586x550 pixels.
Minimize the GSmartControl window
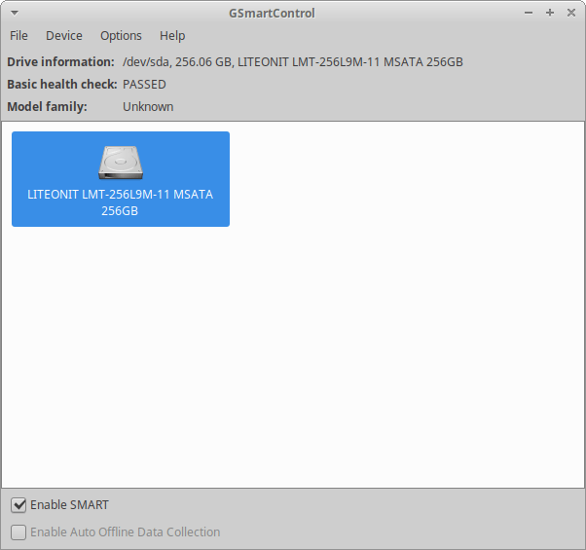[529, 13]
